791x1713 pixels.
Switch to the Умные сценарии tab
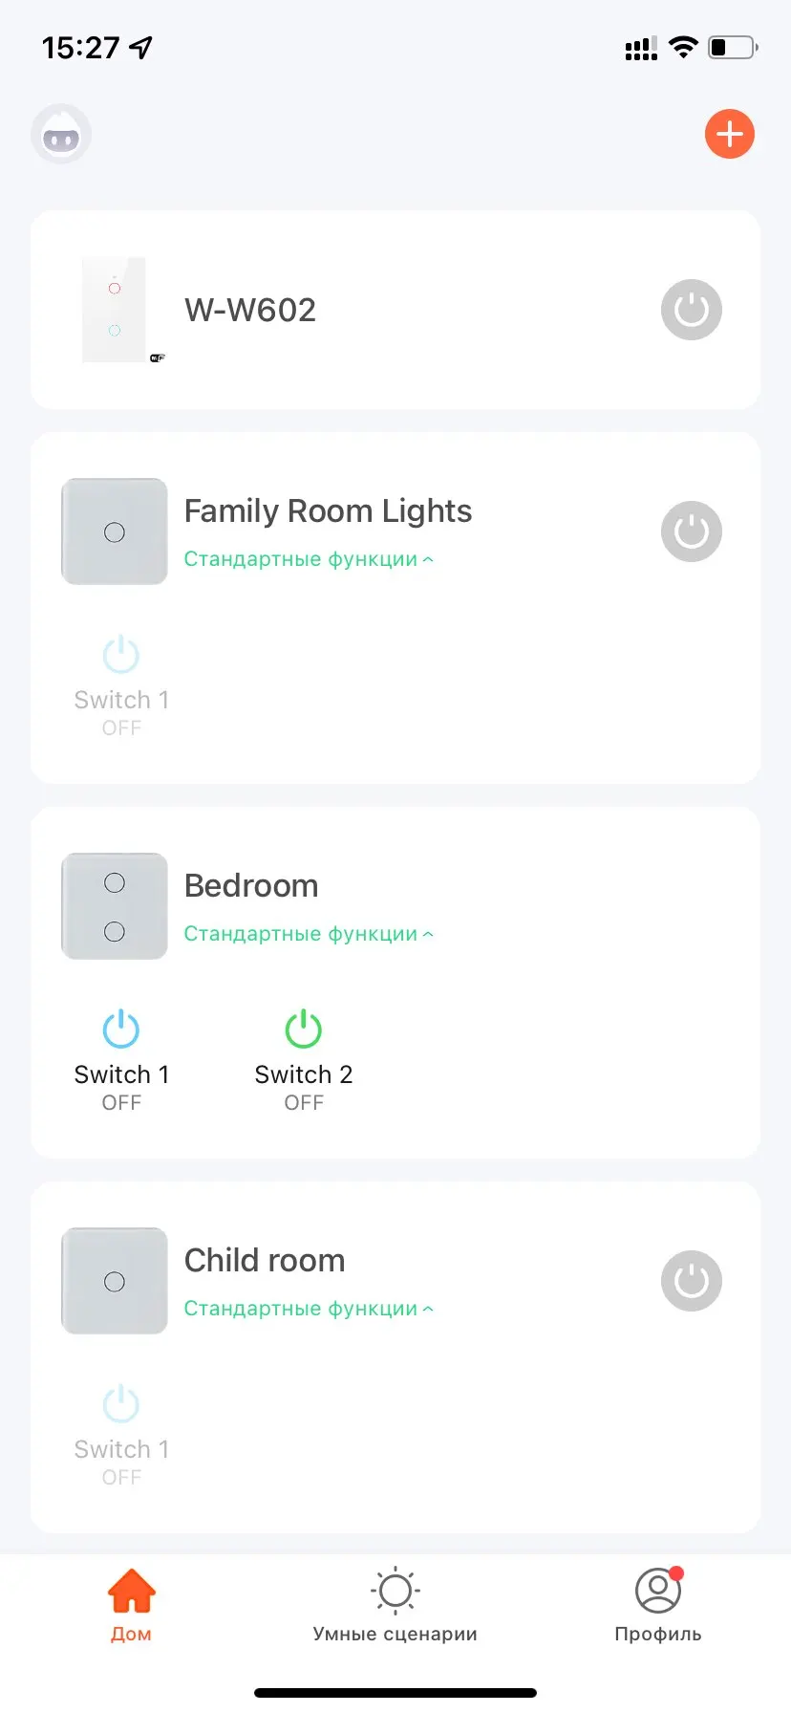click(x=395, y=1606)
